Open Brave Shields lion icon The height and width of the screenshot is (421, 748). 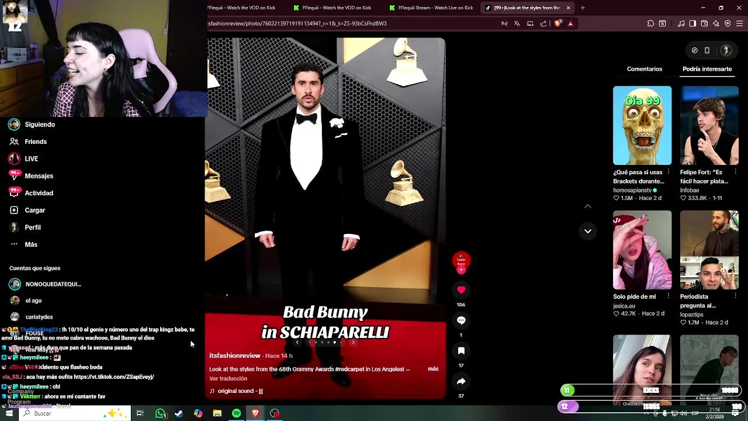(x=557, y=23)
